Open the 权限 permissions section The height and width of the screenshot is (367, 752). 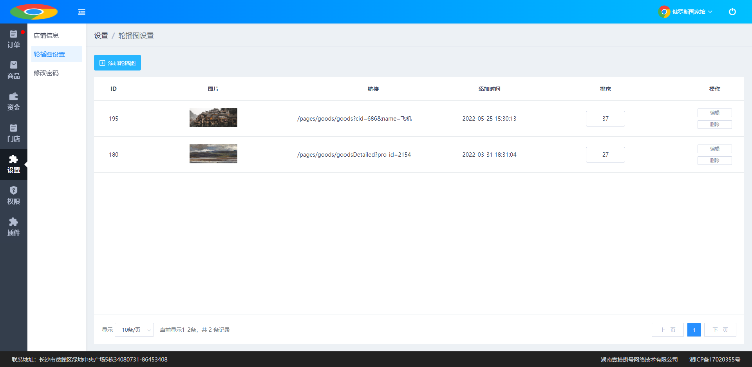pyautogui.click(x=14, y=196)
